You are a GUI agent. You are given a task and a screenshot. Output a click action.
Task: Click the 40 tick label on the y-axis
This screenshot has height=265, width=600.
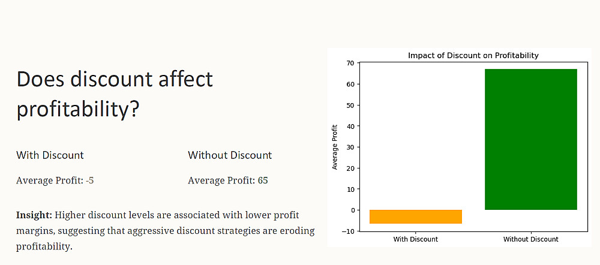350,126
